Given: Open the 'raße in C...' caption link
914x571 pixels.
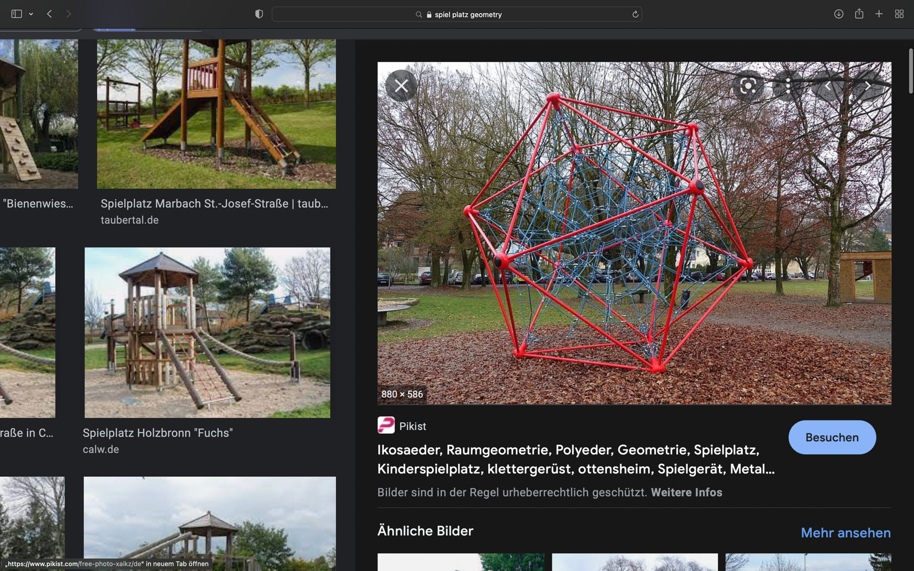Looking at the screenshot, I should click(27, 433).
